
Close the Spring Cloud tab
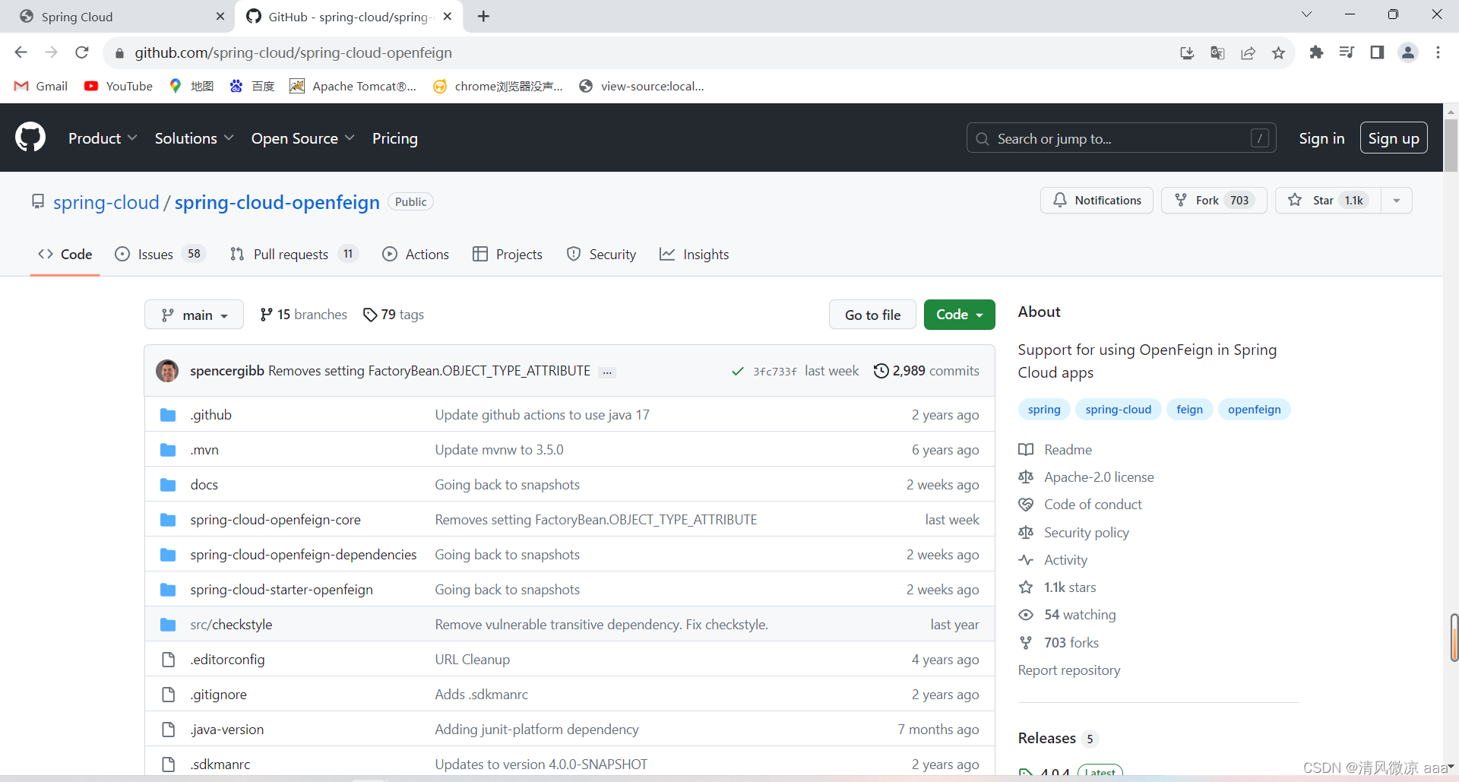(220, 16)
